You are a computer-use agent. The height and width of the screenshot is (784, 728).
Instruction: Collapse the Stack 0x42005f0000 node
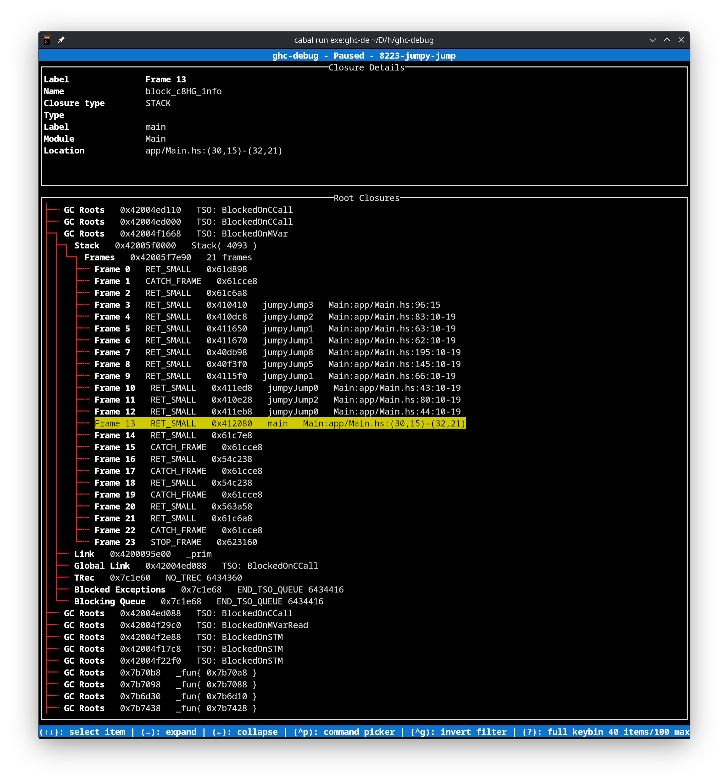pos(165,246)
